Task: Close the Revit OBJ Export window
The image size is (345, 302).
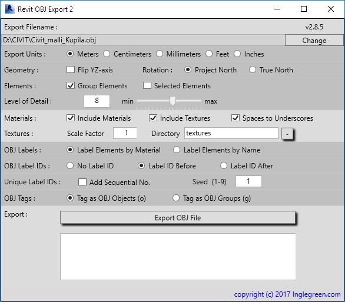Action: pyautogui.click(x=331, y=9)
